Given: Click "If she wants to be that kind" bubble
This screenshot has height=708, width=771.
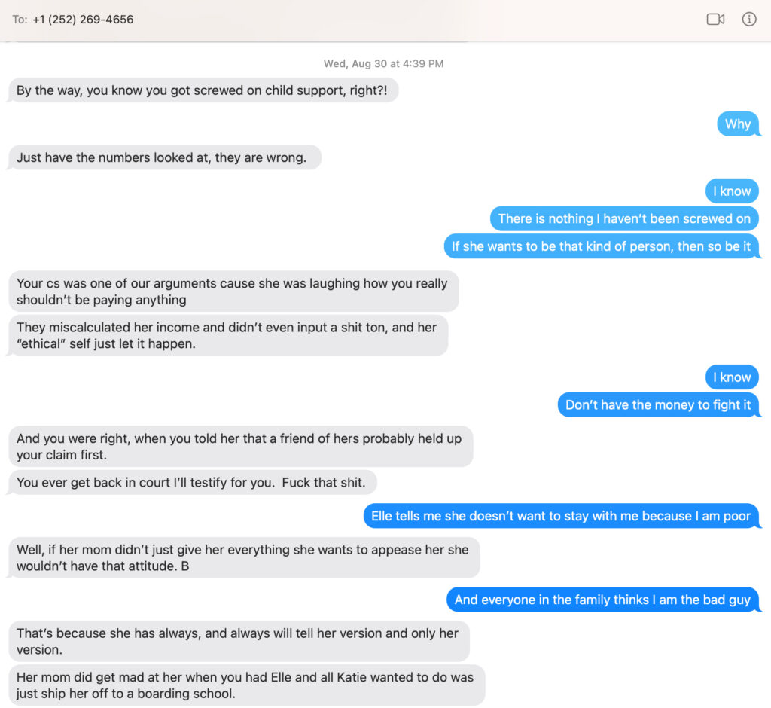Looking at the screenshot, I should [x=601, y=246].
